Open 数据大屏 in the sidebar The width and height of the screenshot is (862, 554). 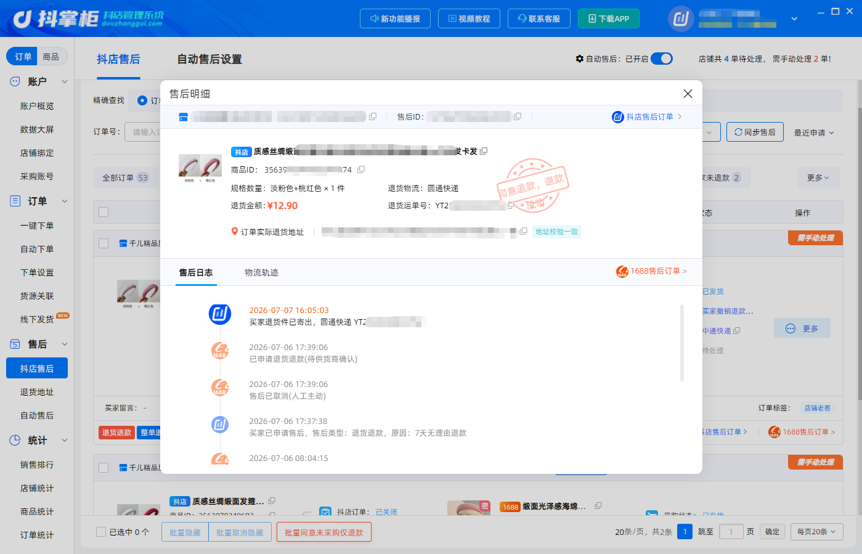[x=37, y=129]
